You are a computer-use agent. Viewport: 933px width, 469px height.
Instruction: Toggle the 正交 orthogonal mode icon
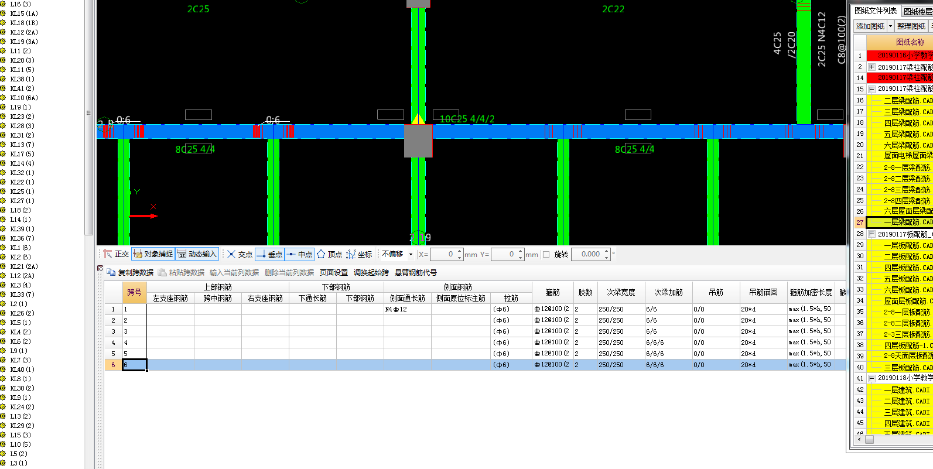point(108,254)
